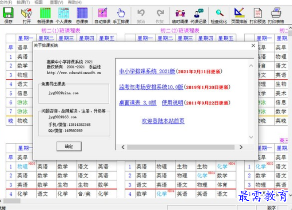Click the blue 物理 HB03 cell in period 1

pos(26,166)
